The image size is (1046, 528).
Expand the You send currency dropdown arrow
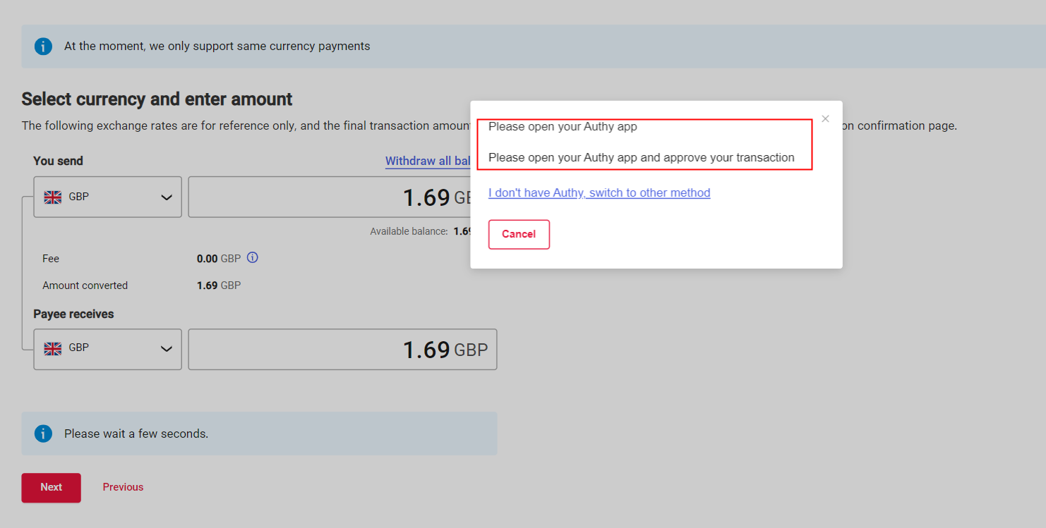point(167,197)
